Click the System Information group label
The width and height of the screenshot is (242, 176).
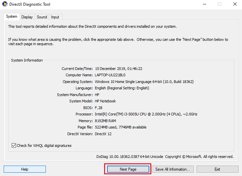tap(27, 60)
